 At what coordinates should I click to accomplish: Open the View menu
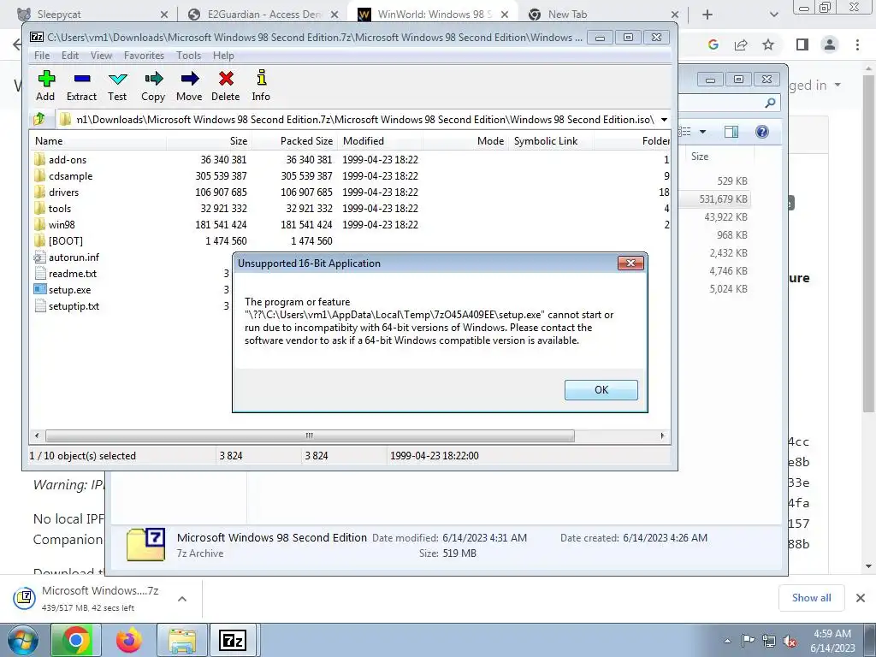pyautogui.click(x=101, y=56)
